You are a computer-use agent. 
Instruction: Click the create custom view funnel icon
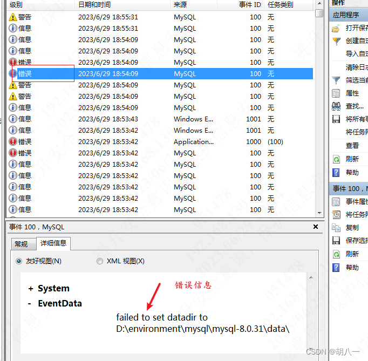coord(336,42)
